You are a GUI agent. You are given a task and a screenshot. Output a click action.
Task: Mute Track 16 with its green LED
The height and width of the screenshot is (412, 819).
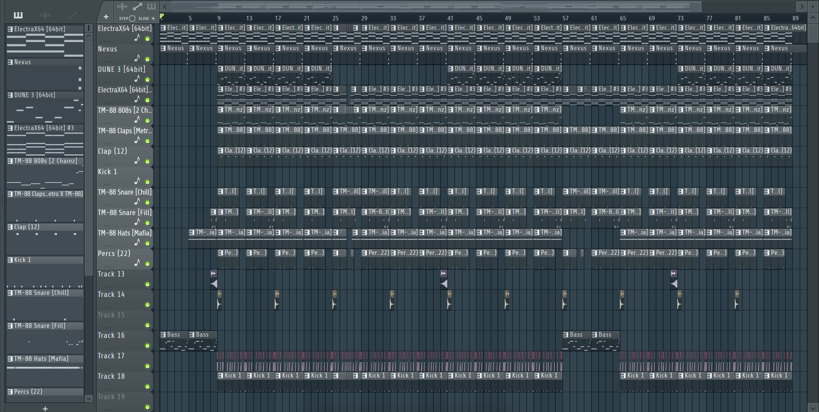[x=147, y=346]
